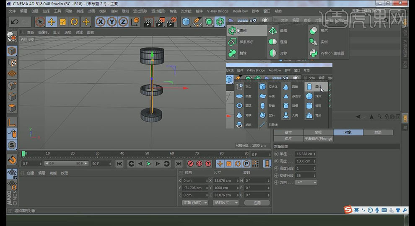
Task: Jump to the start of animation
Action: tap(119, 164)
